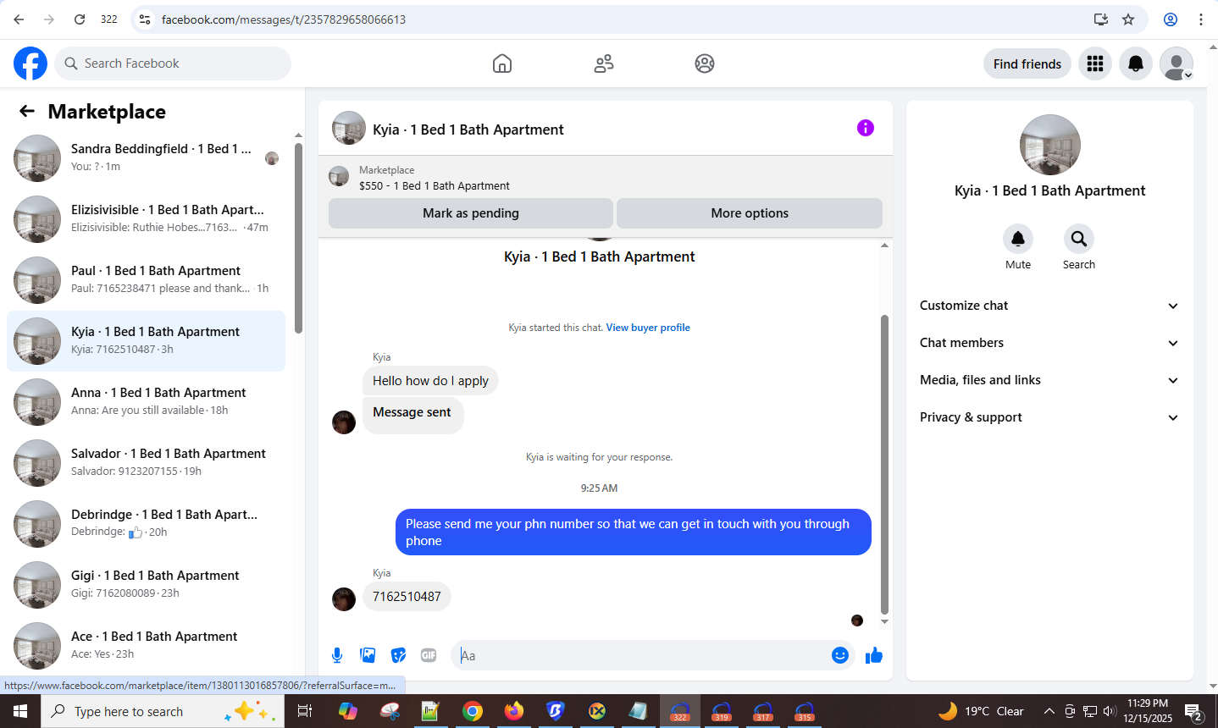This screenshot has height=728, width=1218.
Task: Expand the Customize chat section
Action: coord(1049,306)
